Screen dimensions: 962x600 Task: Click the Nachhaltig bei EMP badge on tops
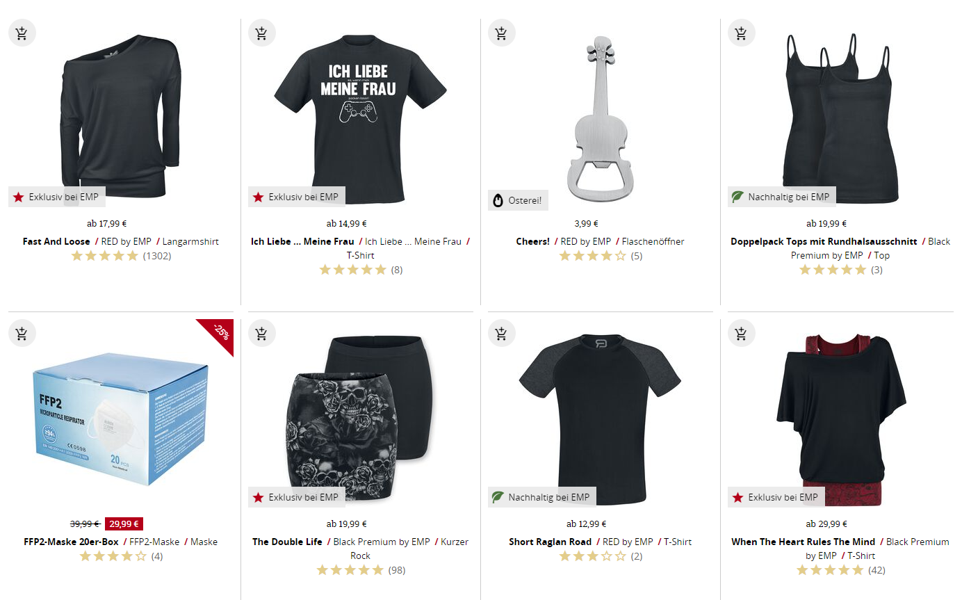coord(781,197)
